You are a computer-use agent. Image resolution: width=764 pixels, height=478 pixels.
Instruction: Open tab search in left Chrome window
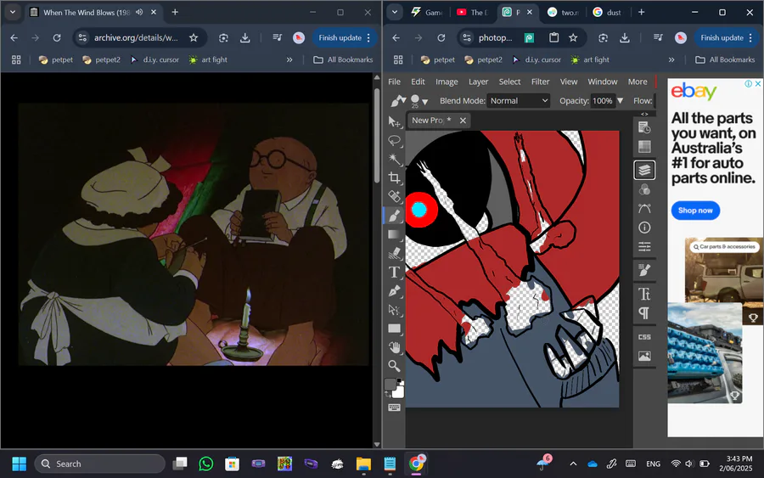(x=13, y=12)
